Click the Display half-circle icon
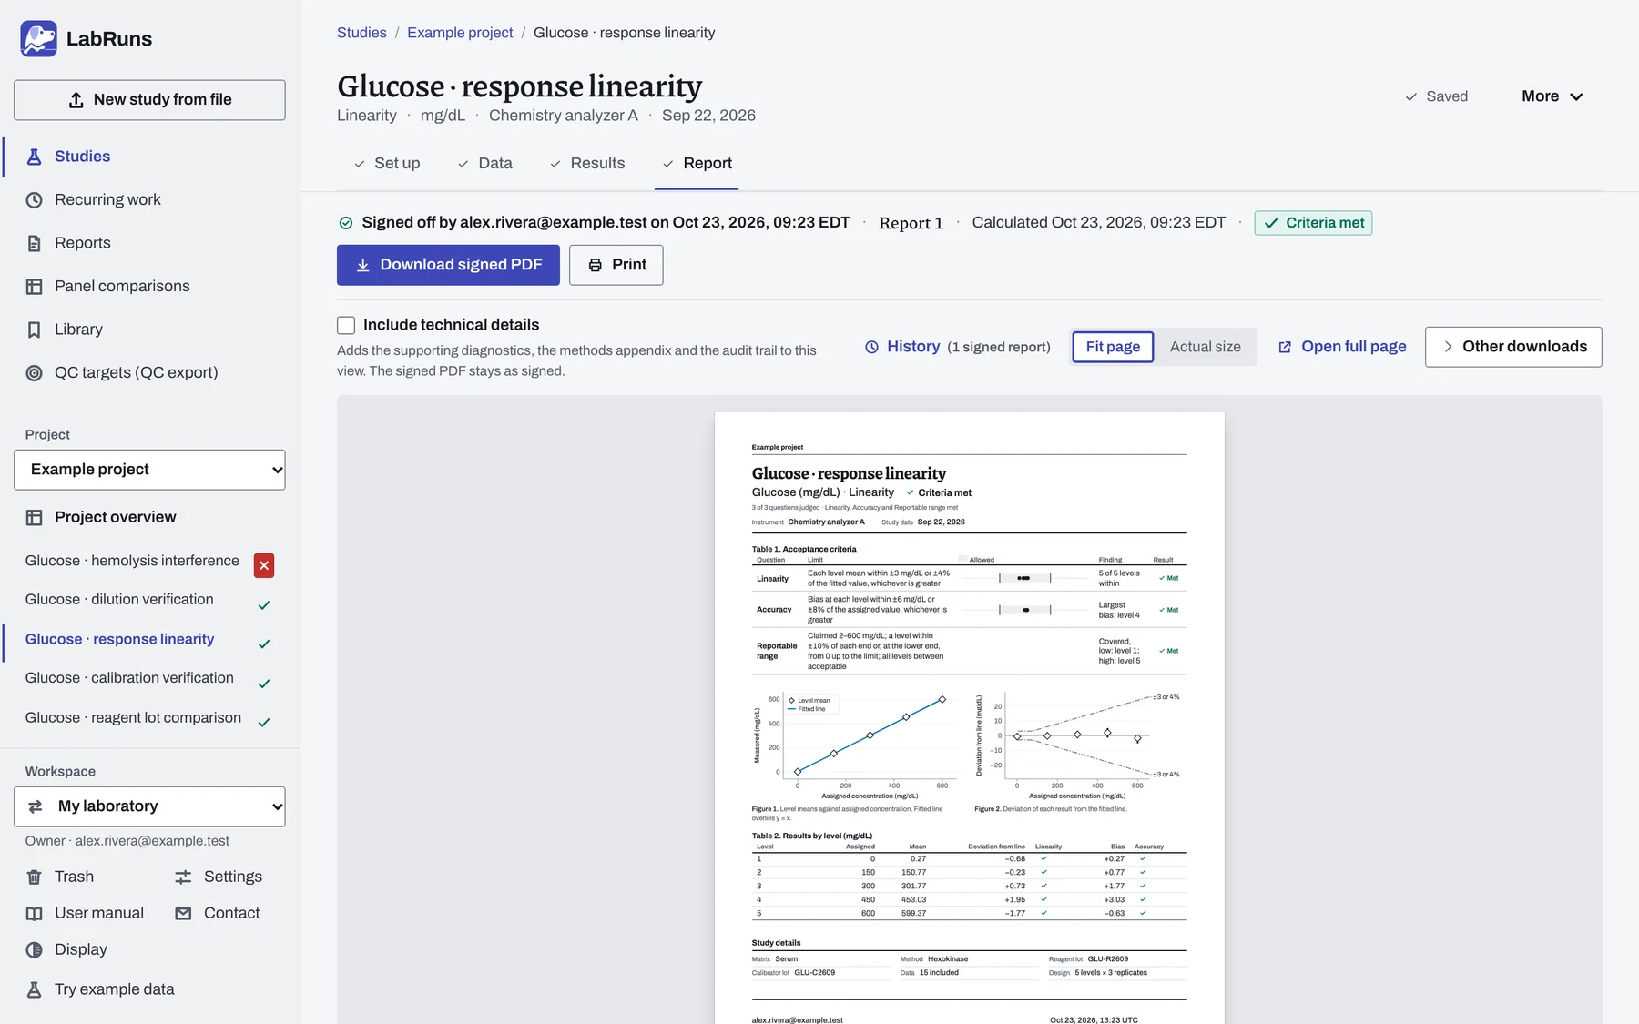 coord(34,950)
